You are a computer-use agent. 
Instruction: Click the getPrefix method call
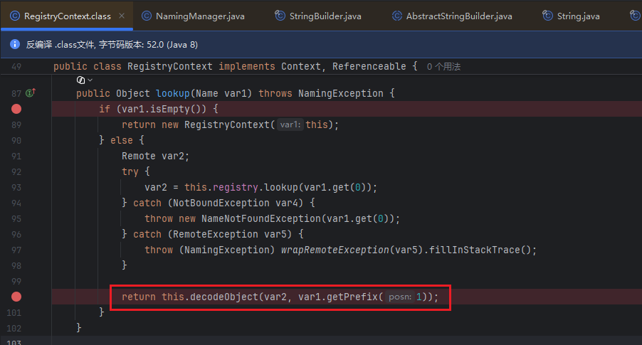coord(352,297)
